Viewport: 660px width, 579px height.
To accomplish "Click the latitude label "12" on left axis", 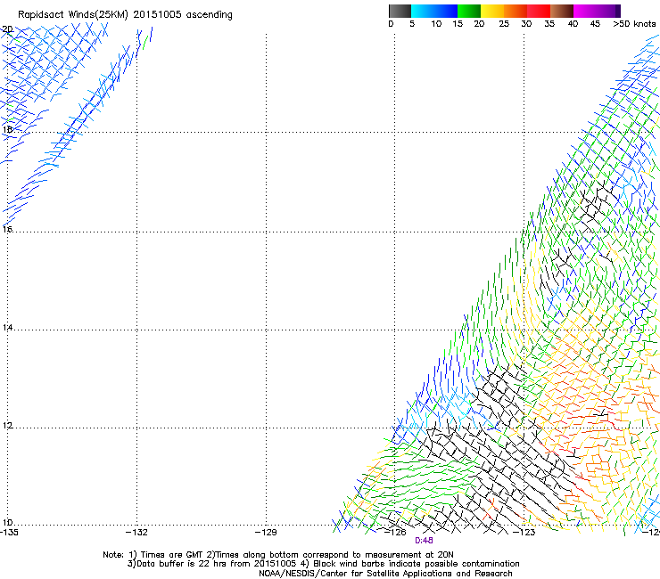I will pos(7,426).
